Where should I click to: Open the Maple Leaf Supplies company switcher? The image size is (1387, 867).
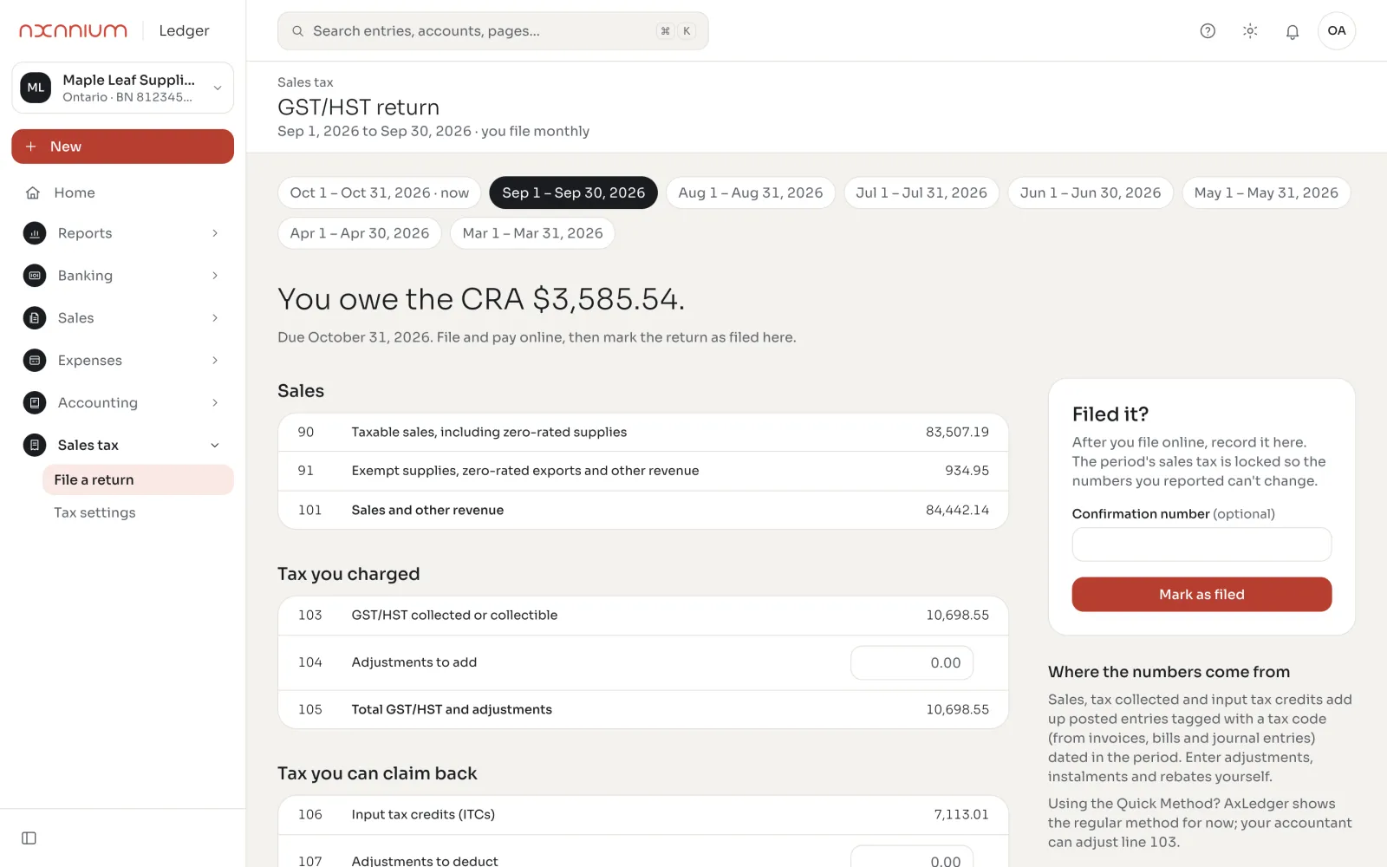pos(123,88)
